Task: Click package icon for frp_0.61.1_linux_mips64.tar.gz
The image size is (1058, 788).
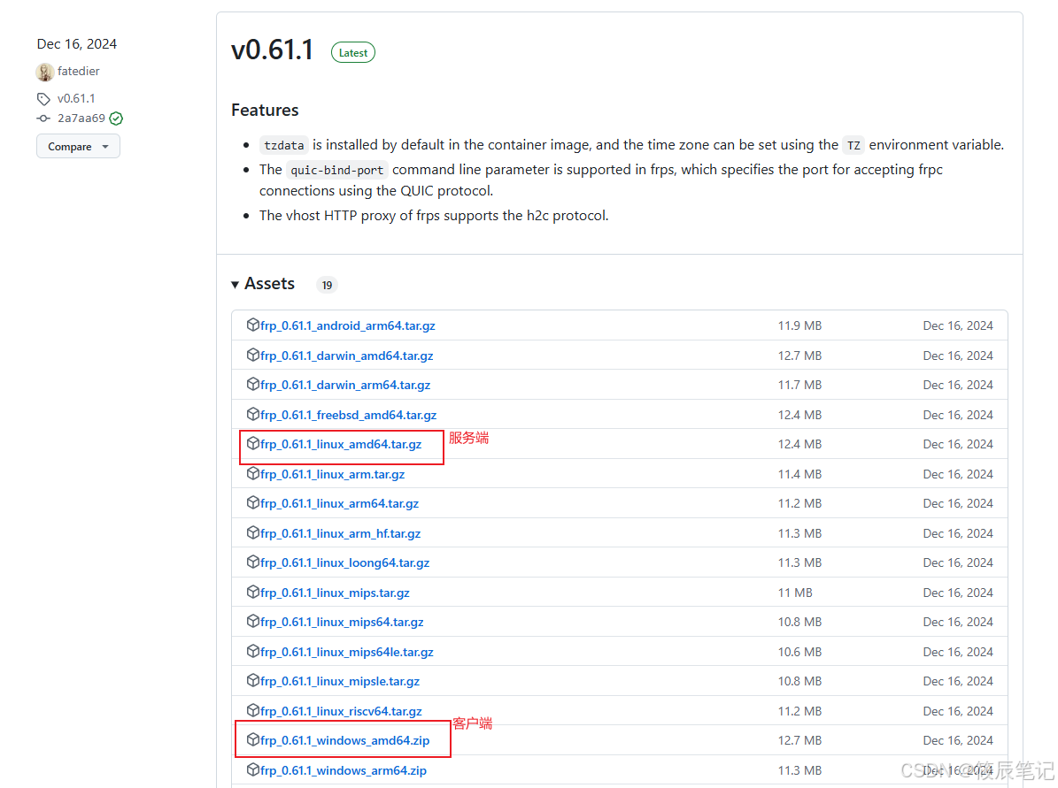Action: pos(253,622)
